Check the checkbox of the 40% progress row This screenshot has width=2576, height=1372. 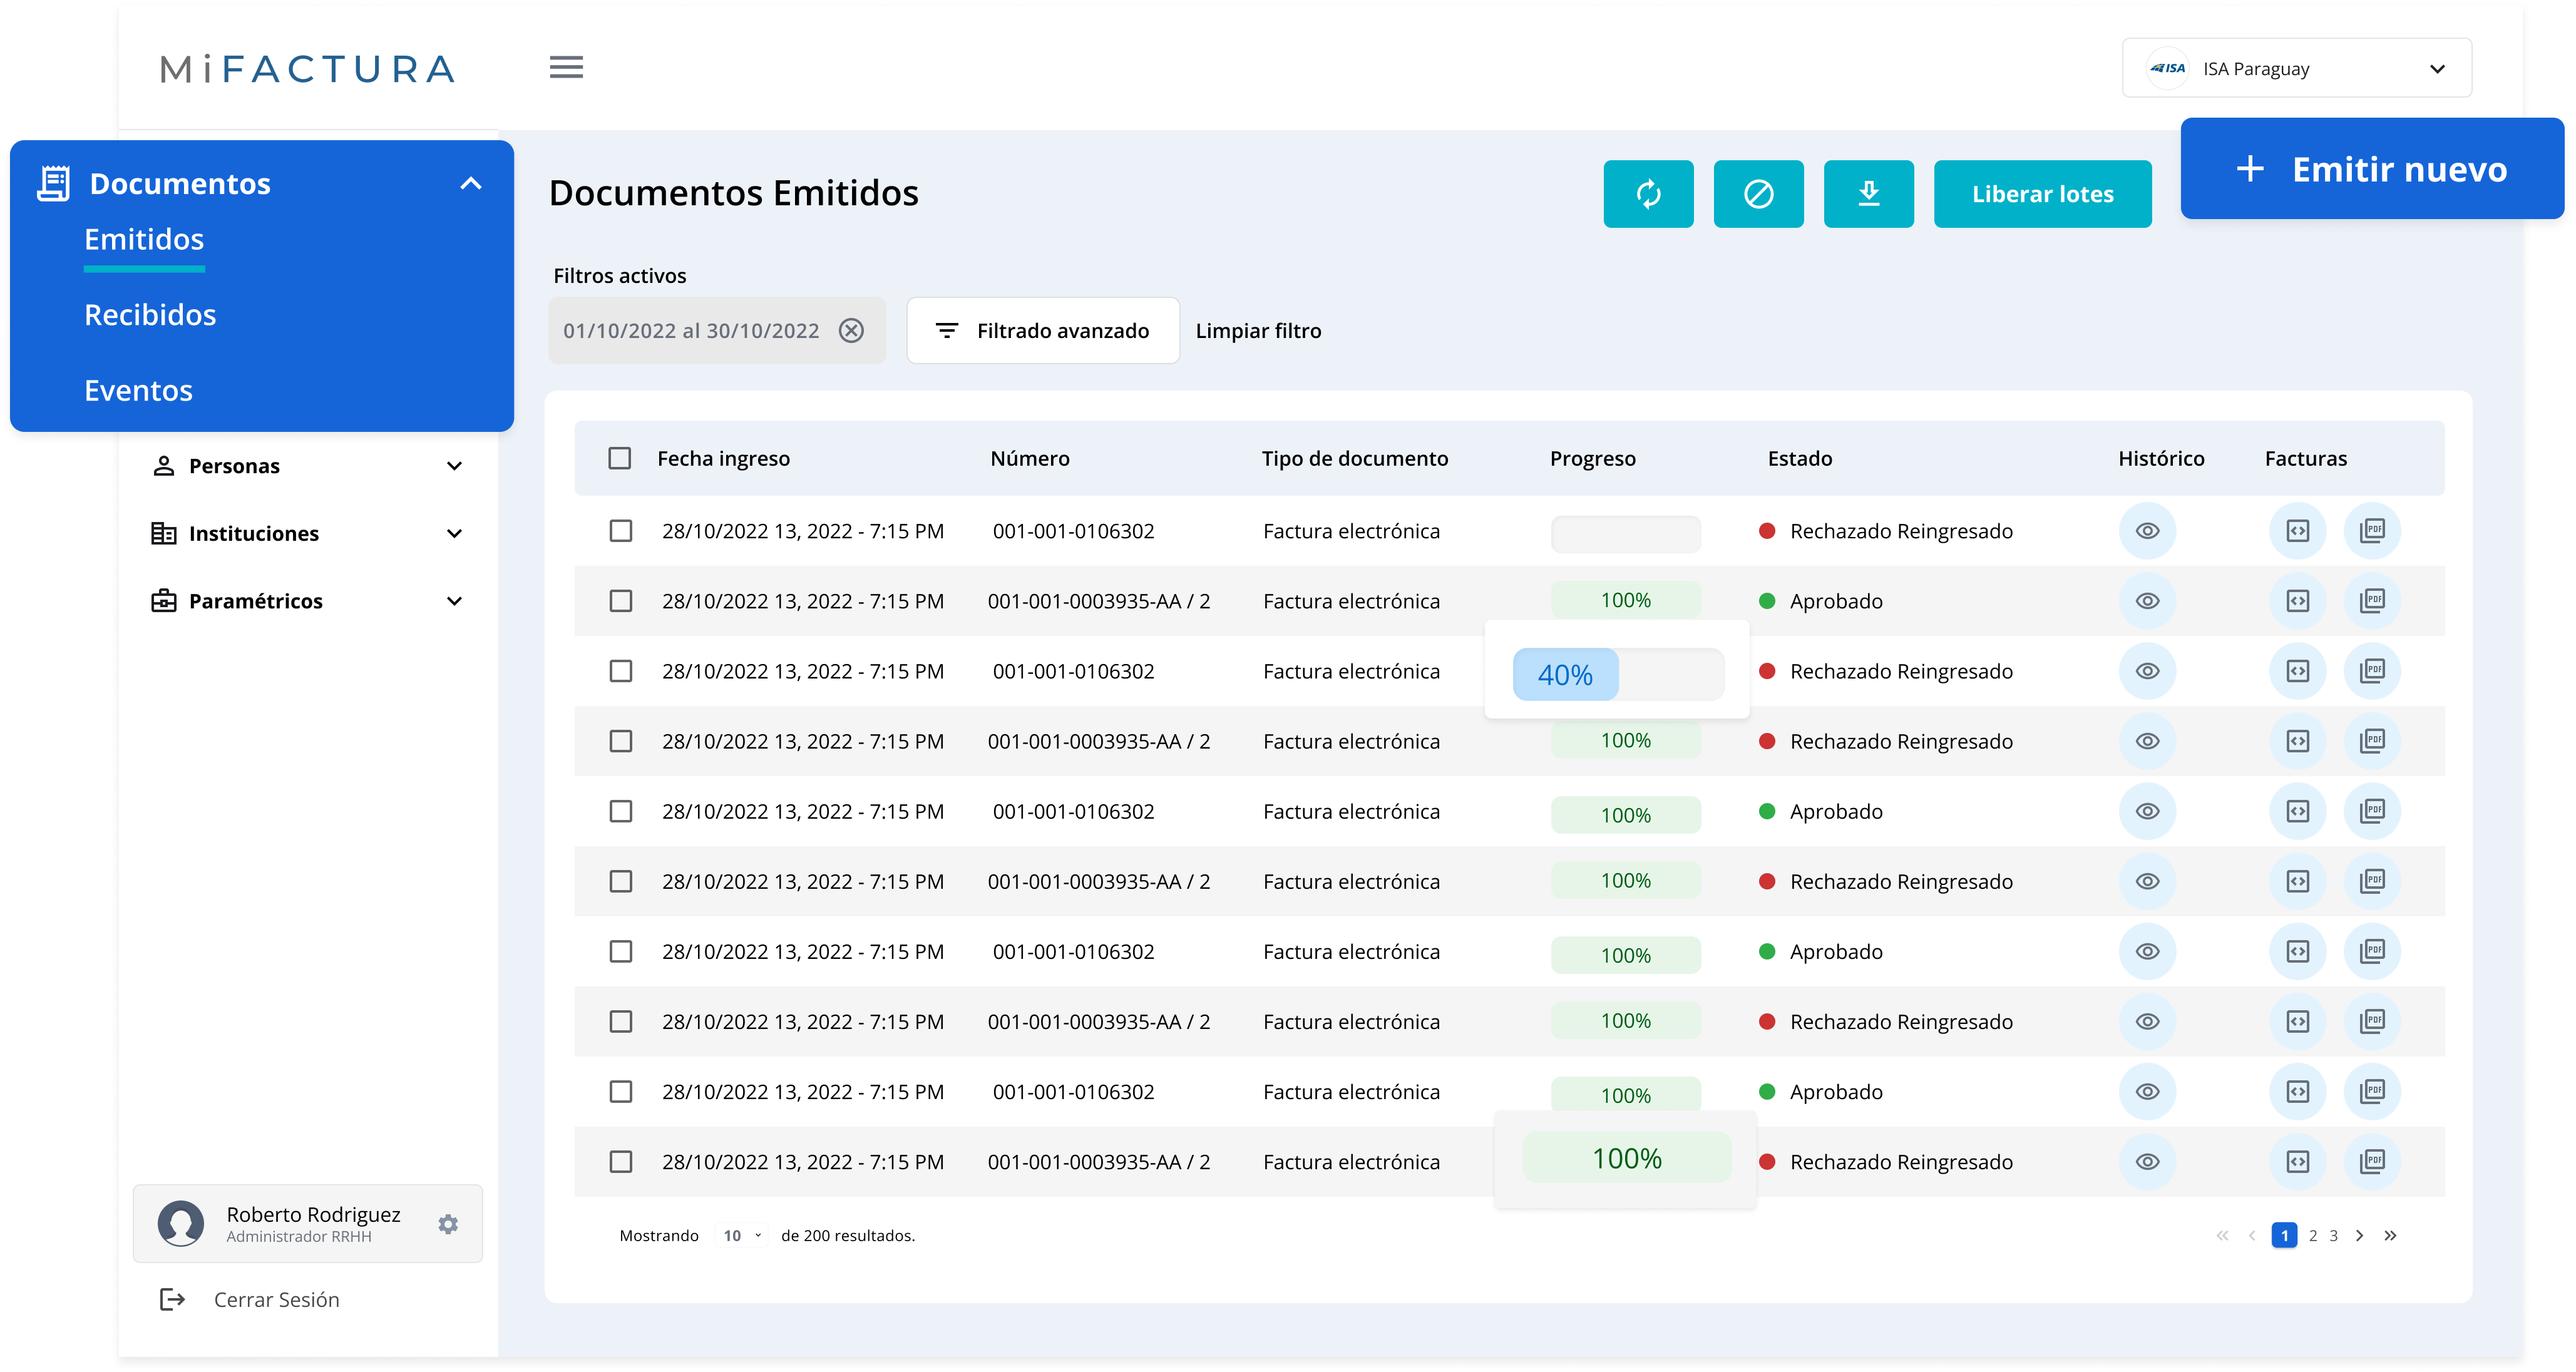pyautogui.click(x=621, y=671)
